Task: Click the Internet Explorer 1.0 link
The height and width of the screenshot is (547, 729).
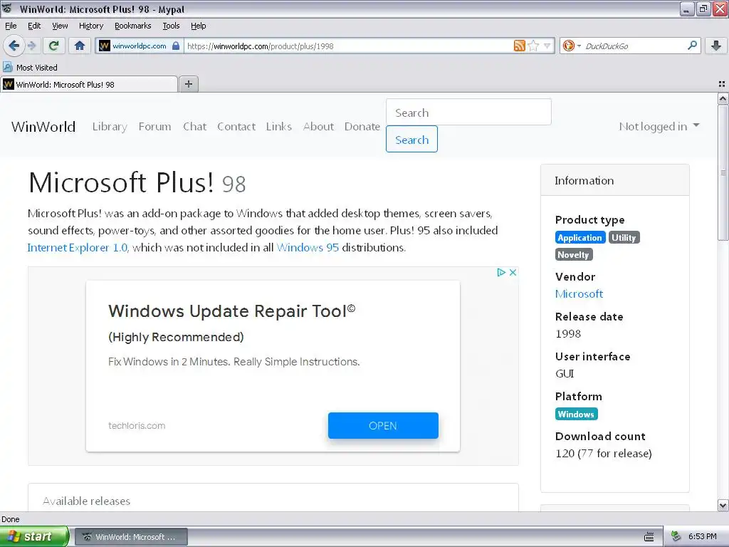Action: pos(77,247)
